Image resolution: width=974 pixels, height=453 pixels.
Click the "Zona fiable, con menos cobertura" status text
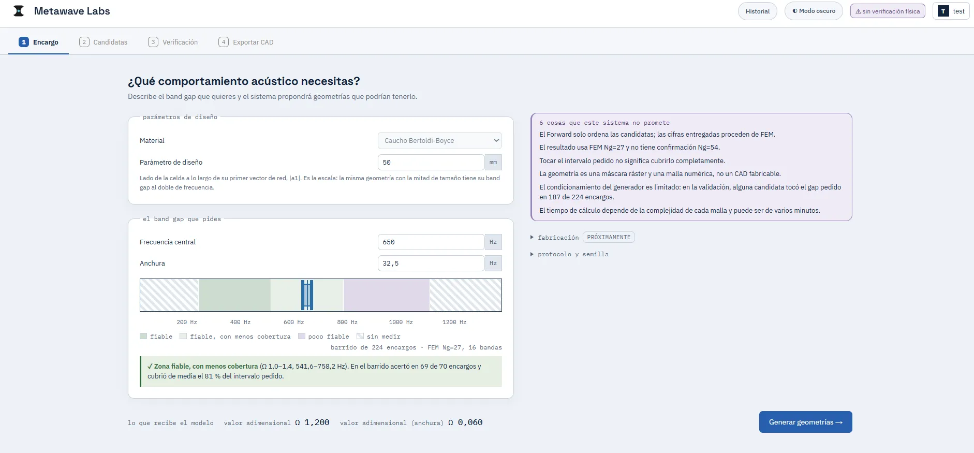tap(203, 366)
